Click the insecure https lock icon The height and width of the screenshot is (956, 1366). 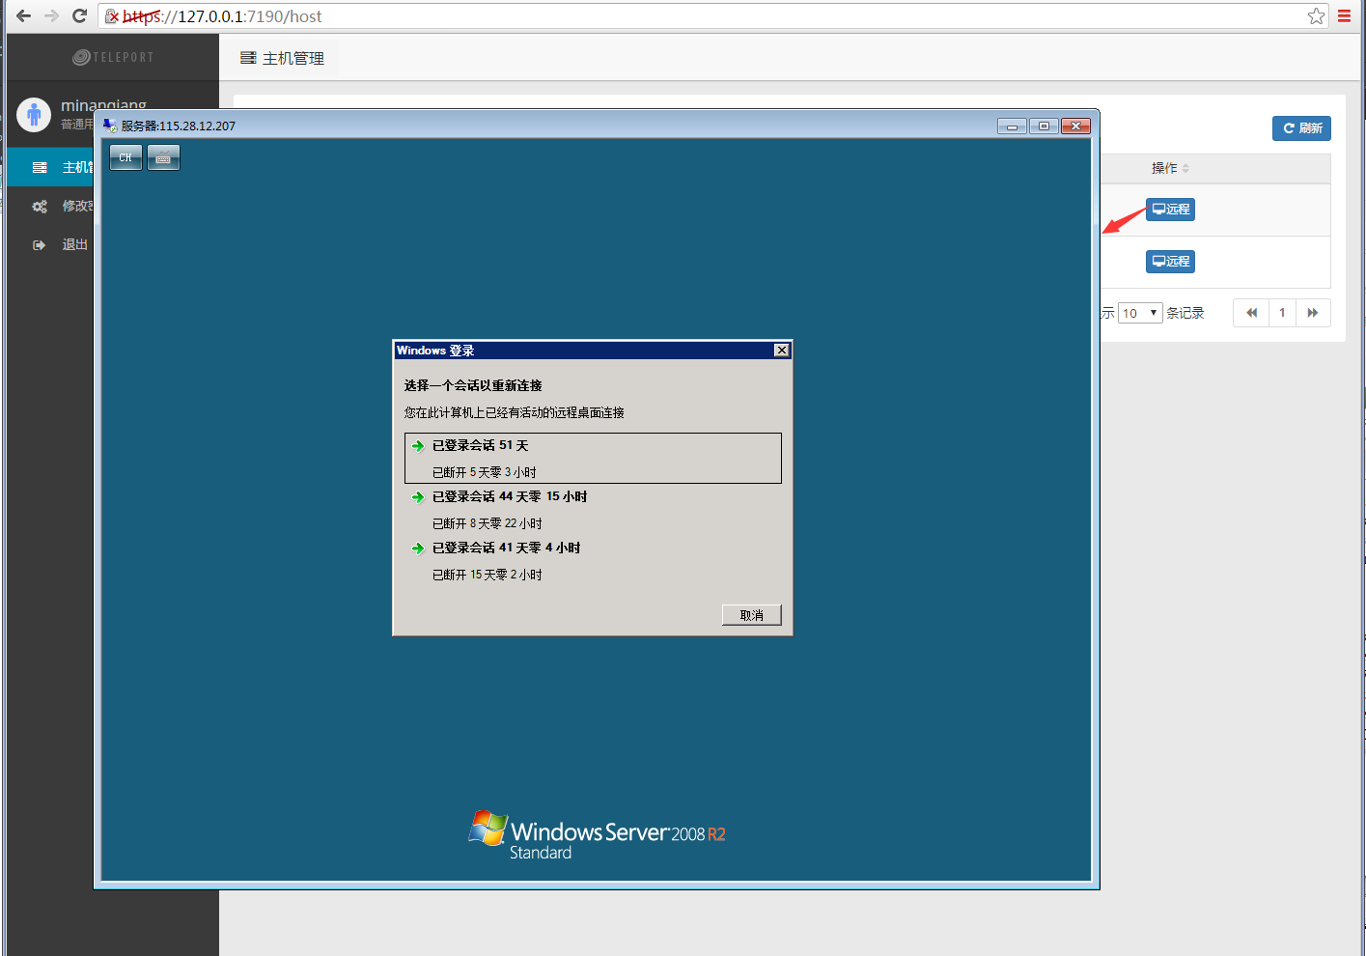(112, 16)
